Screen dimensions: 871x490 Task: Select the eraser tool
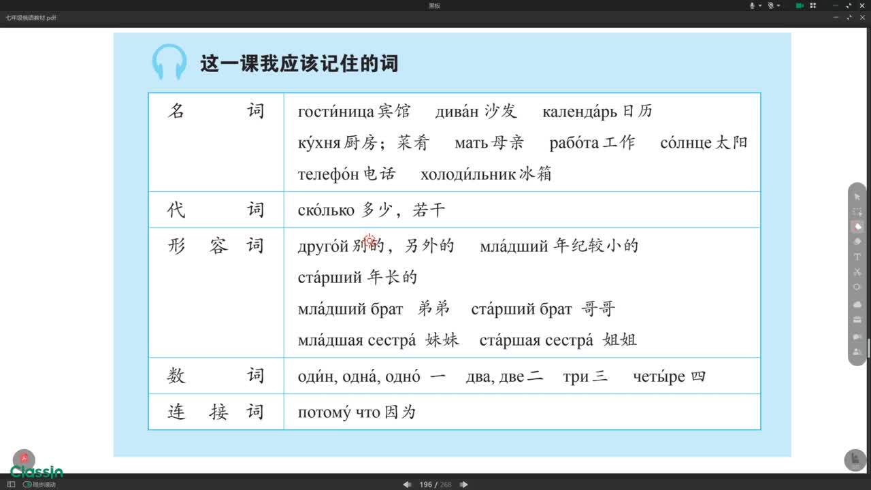(857, 242)
